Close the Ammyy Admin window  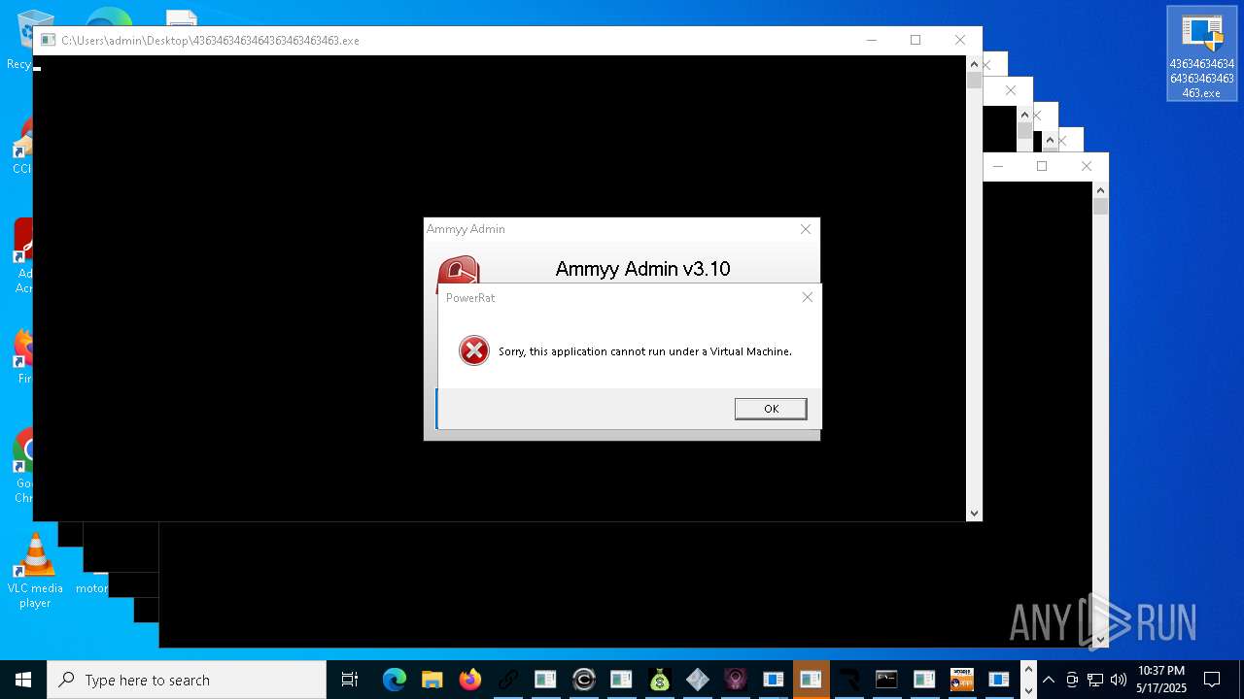[x=805, y=229]
